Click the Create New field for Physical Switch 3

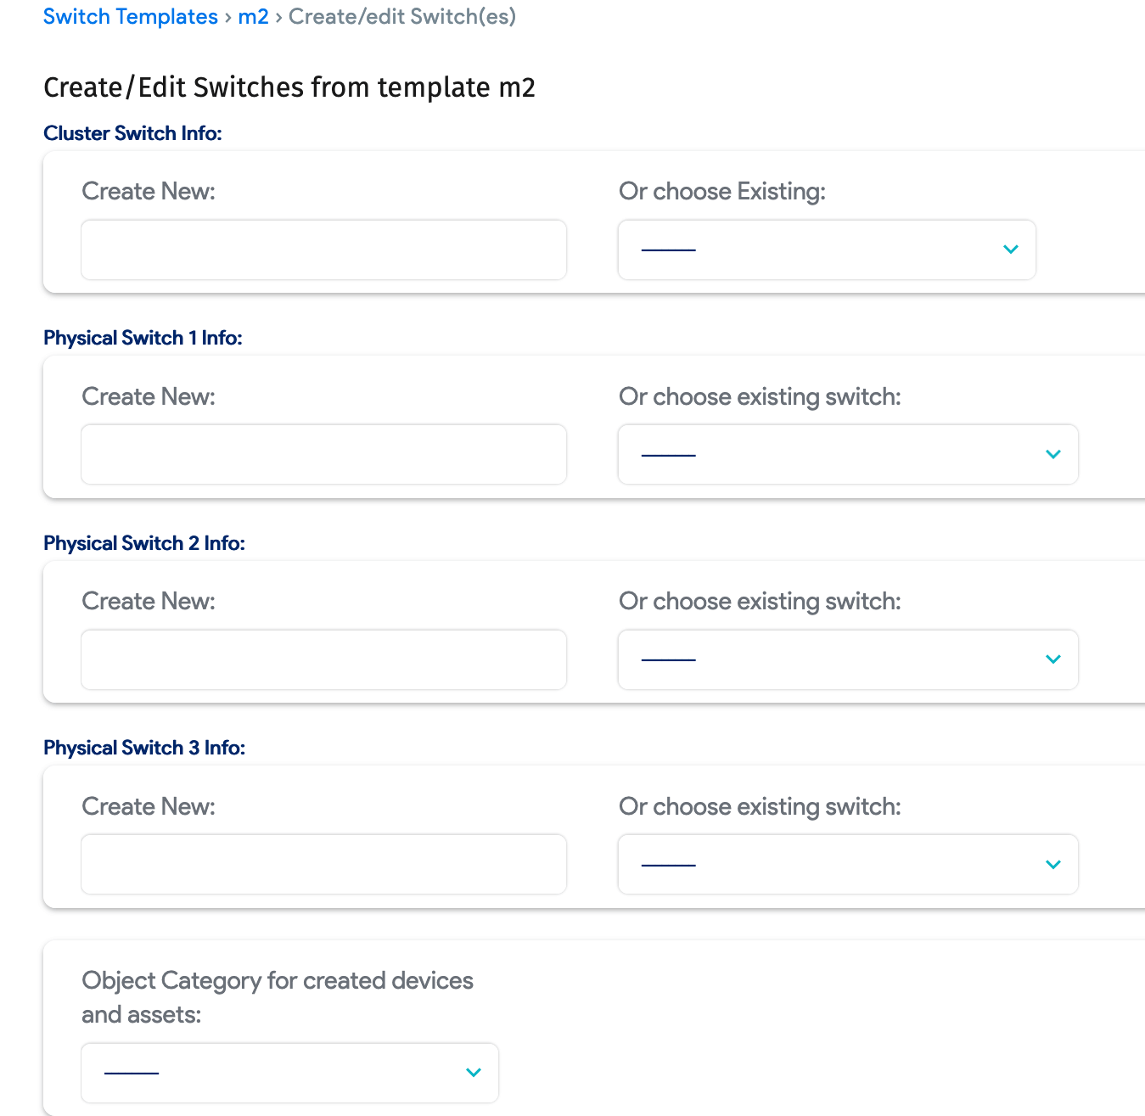323,864
